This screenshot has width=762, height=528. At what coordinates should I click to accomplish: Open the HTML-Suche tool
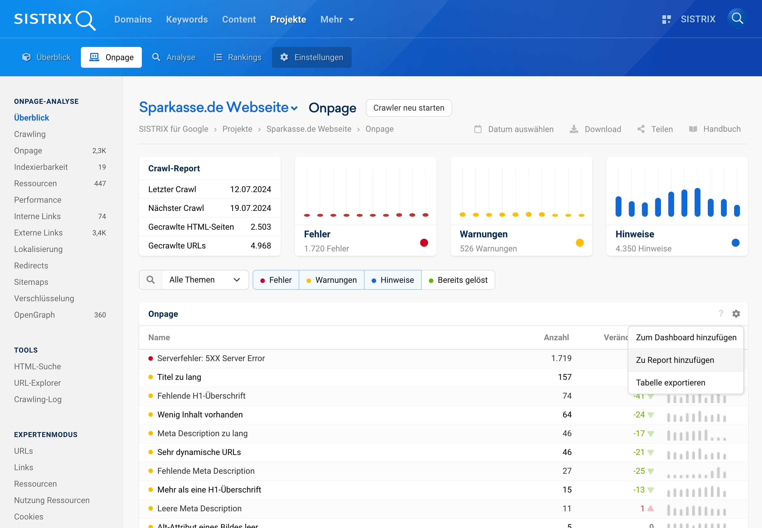37,366
